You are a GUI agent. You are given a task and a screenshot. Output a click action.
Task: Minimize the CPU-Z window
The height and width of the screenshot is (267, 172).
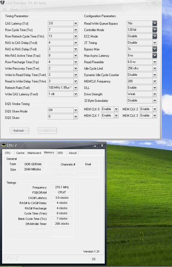(x=95, y=146)
